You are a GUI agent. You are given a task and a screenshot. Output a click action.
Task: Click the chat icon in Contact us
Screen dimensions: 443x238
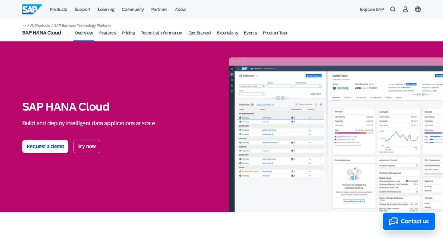[x=393, y=221]
